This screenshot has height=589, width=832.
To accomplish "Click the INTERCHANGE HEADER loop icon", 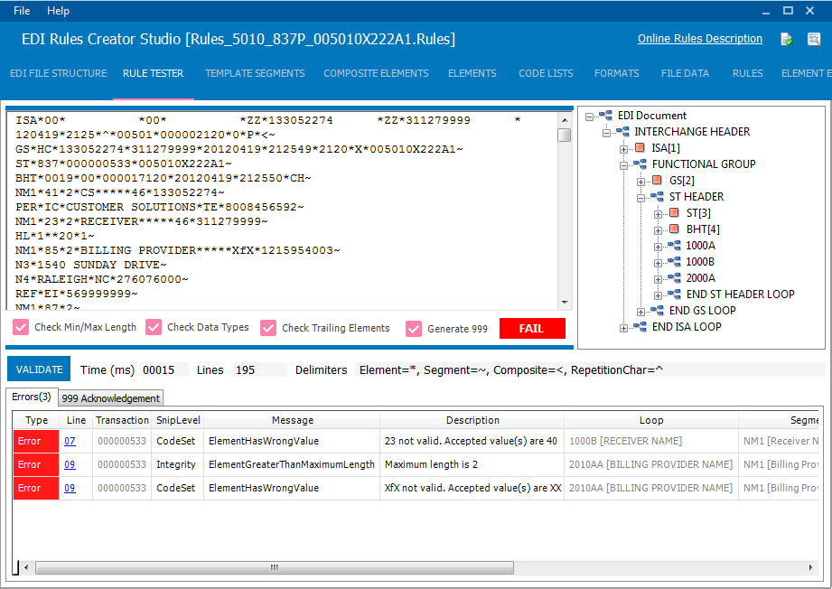I will coord(622,132).
